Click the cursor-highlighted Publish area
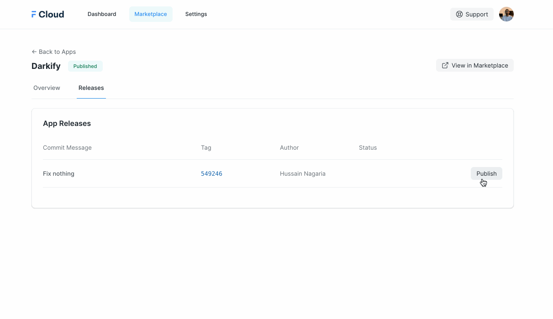The height and width of the screenshot is (319, 553). (484, 180)
